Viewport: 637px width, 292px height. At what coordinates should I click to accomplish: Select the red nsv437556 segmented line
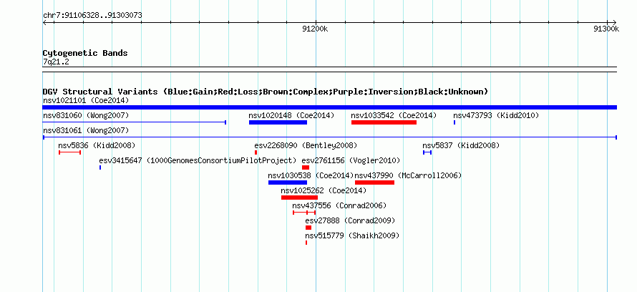[304, 213]
